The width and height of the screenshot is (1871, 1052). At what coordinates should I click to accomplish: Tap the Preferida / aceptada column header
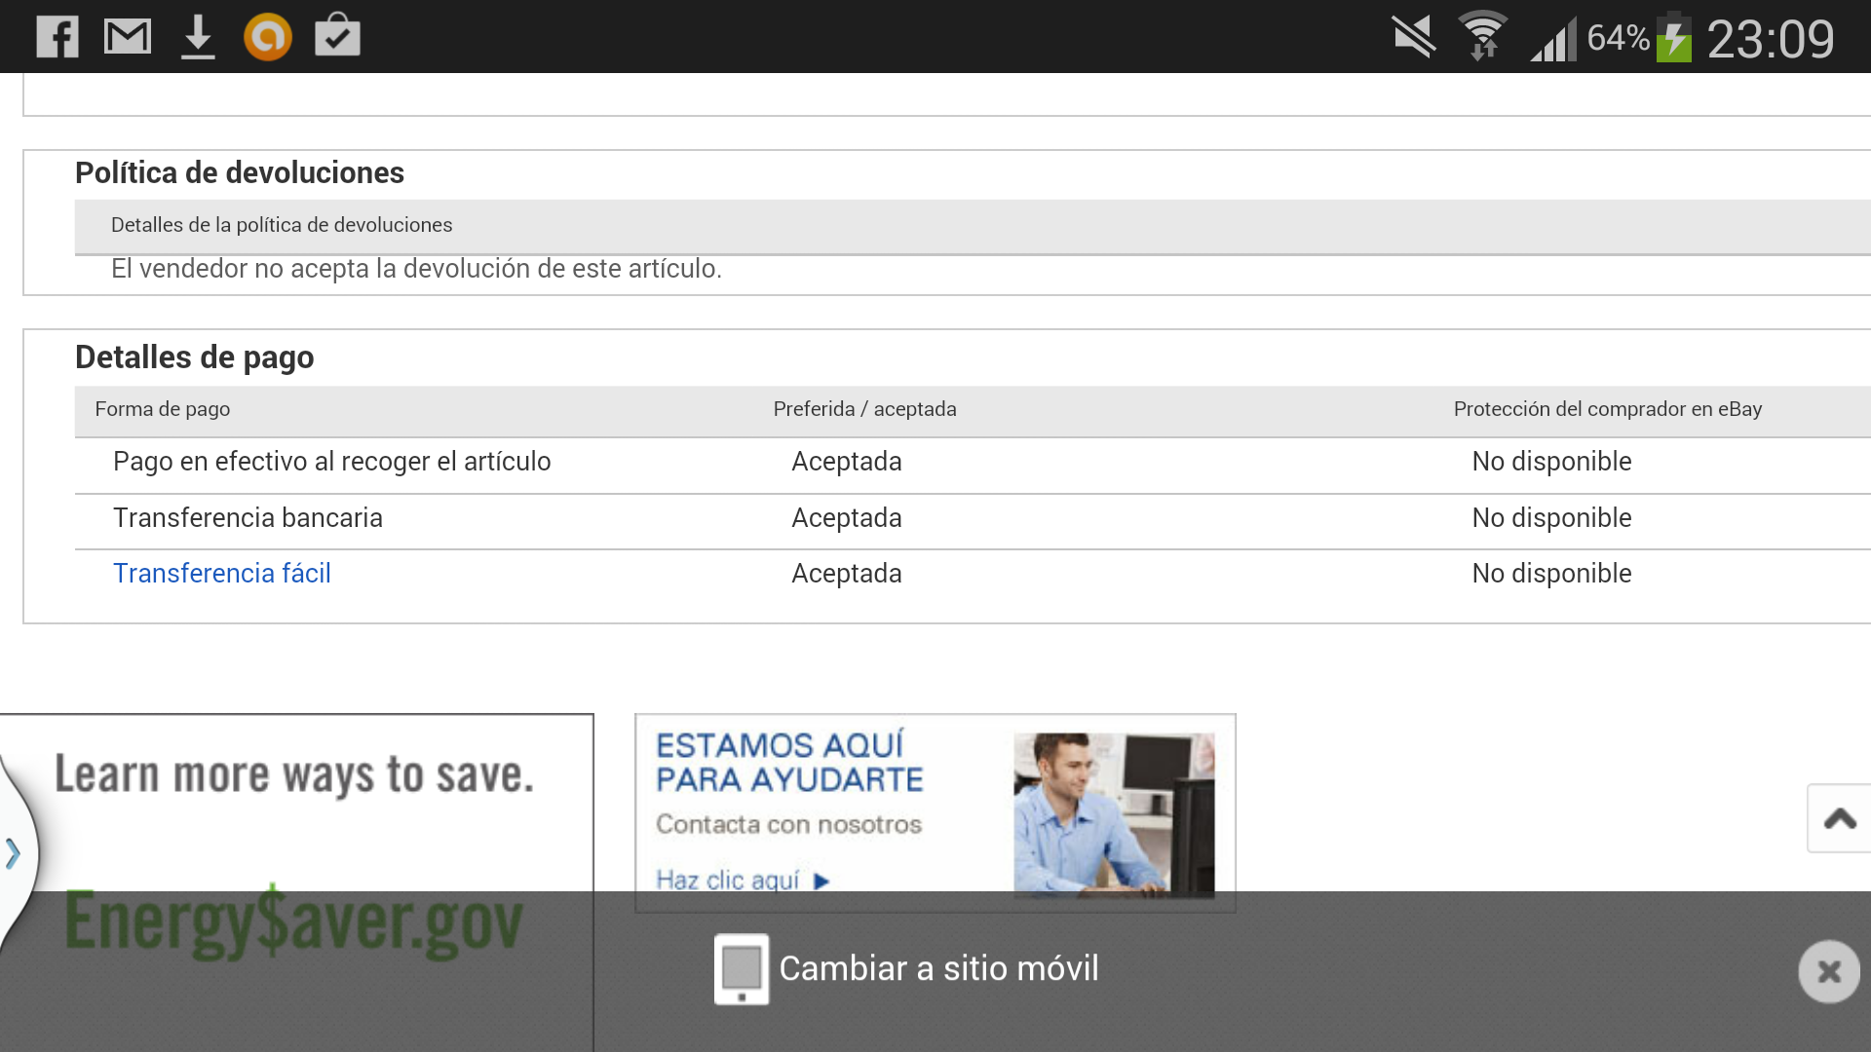pos(865,409)
